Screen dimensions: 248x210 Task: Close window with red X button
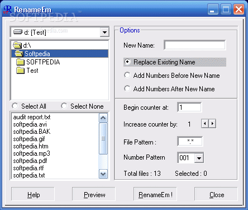[239, 10]
